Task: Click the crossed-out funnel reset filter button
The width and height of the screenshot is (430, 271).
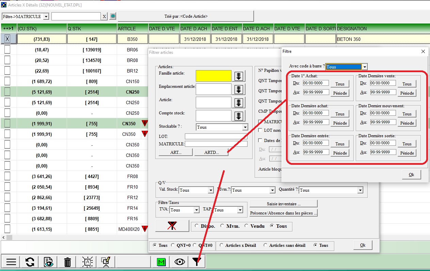Action: (172, 226)
